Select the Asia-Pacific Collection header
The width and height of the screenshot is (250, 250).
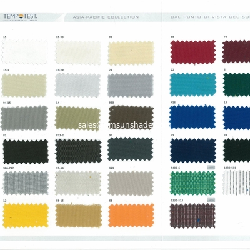tap(106, 17)
